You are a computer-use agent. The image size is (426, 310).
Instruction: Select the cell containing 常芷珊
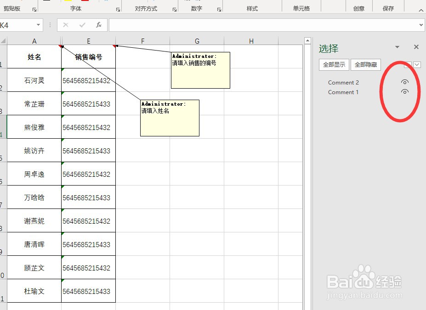tap(34, 103)
